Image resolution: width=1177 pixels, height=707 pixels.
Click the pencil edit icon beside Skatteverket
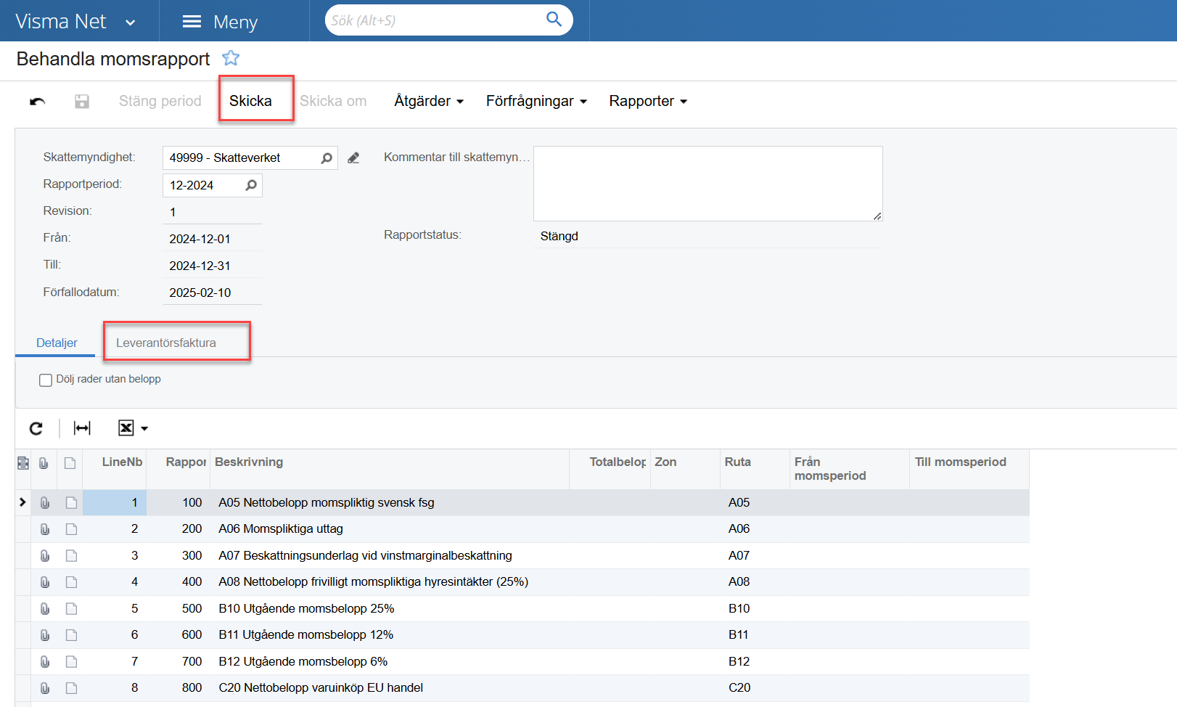coord(353,158)
